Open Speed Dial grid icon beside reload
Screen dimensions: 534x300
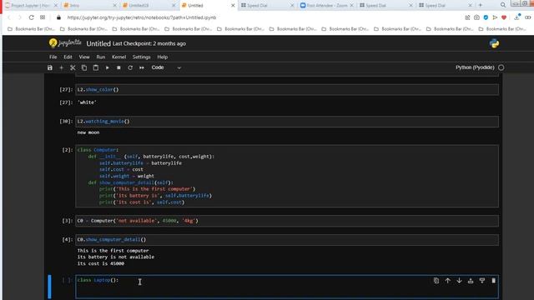(x=43, y=17)
